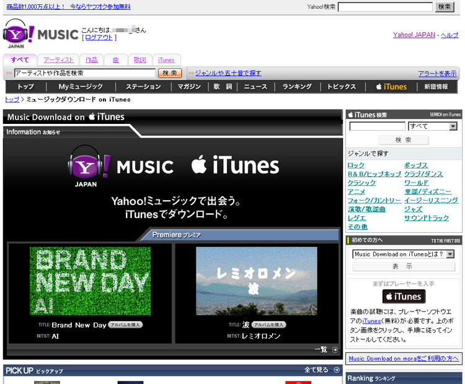465x384 pixels.
Task: Click the iTunes link in player description text
Action: pyautogui.click(x=371, y=321)
